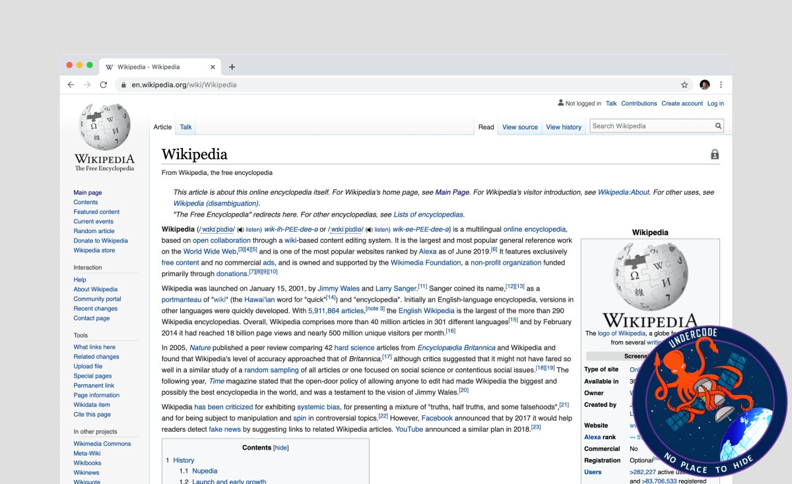Select the Wikipedia browser tab
The height and width of the screenshot is (484, 792).
(160, 67)
